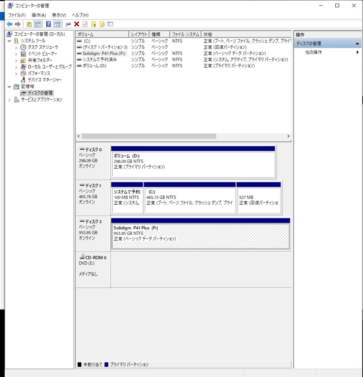Collapse the ディスクの管理 actions section
Viewport: 363px width, 377px height.
[357, 44]
